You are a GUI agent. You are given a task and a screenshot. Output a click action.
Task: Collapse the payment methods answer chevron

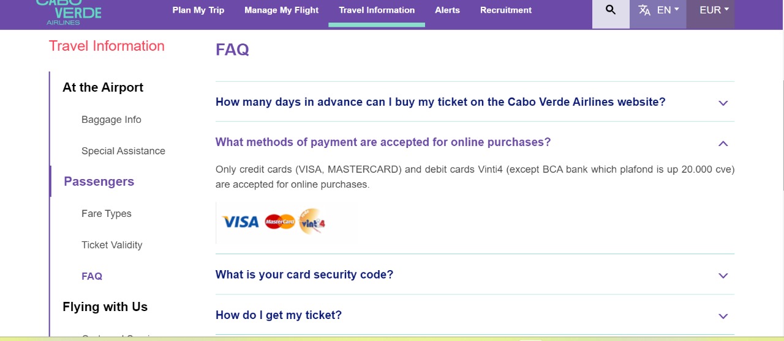click(723, 144)
